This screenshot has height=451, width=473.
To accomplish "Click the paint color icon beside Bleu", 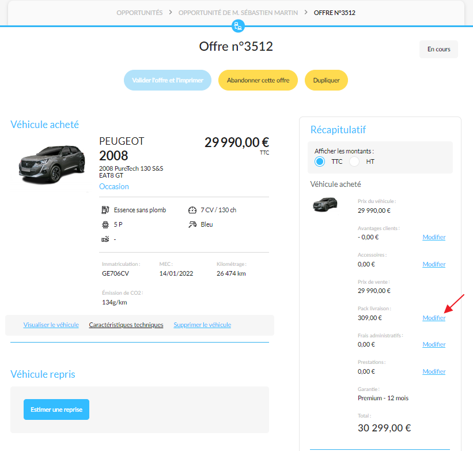I will [x=192, y=224].
